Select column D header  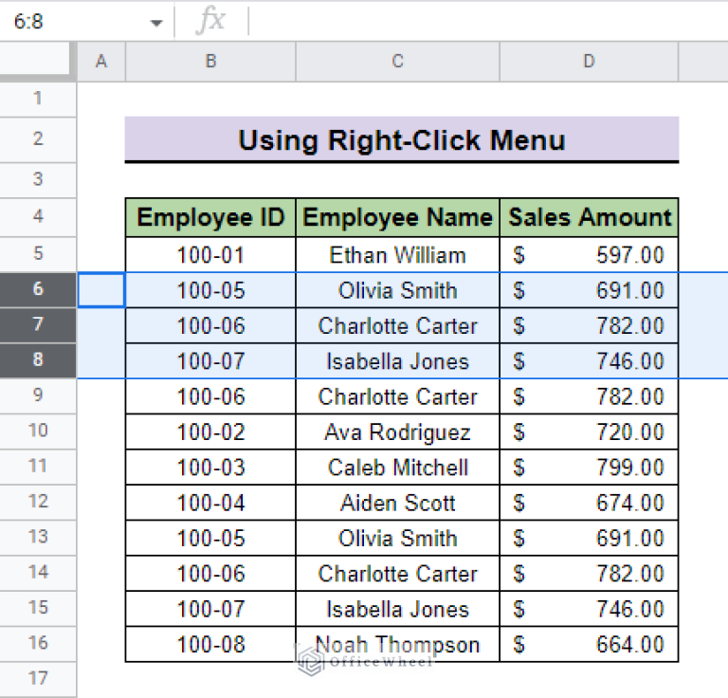tap(589, 62)
